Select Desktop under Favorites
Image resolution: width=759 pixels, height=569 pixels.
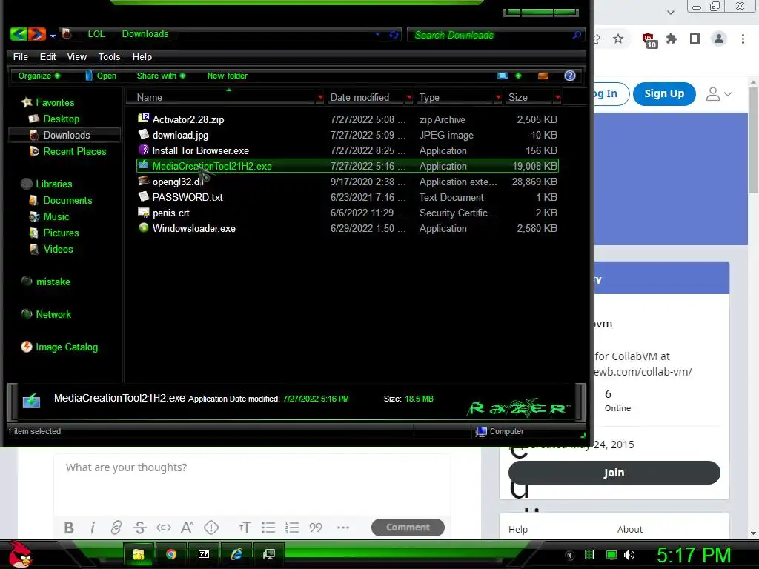tap(61, 119)
